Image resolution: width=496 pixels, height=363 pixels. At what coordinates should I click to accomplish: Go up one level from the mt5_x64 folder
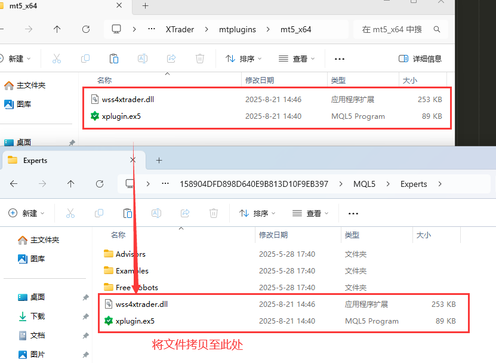57,29
